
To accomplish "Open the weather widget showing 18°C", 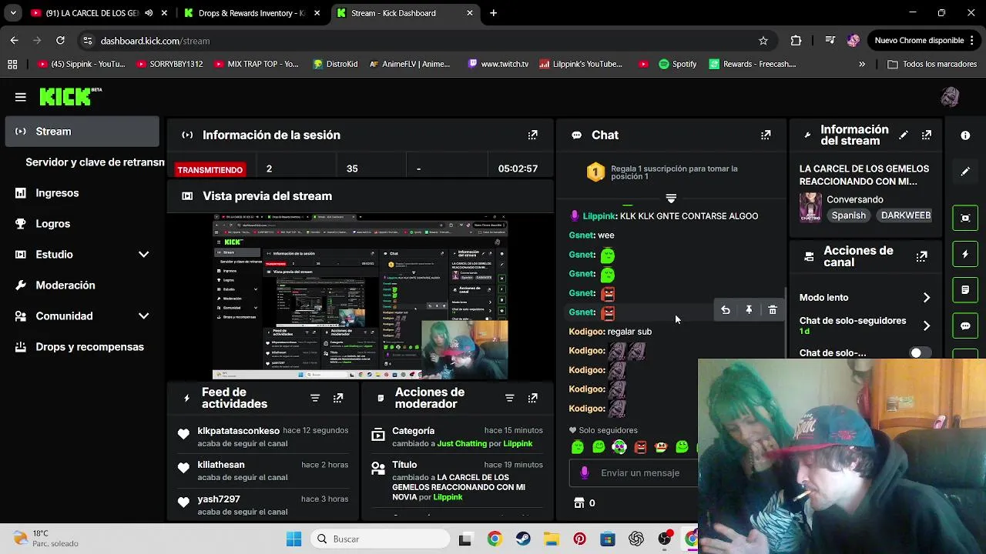I will [46, 539].
